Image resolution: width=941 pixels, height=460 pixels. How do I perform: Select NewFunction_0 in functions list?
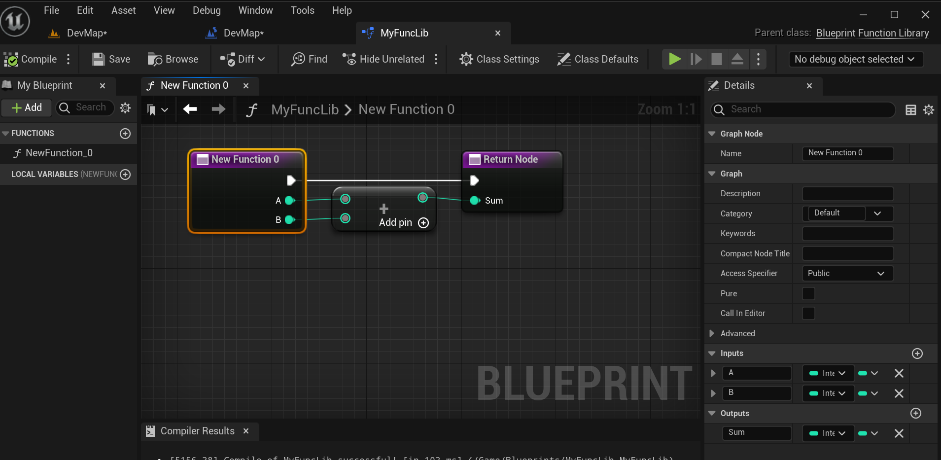59,153
